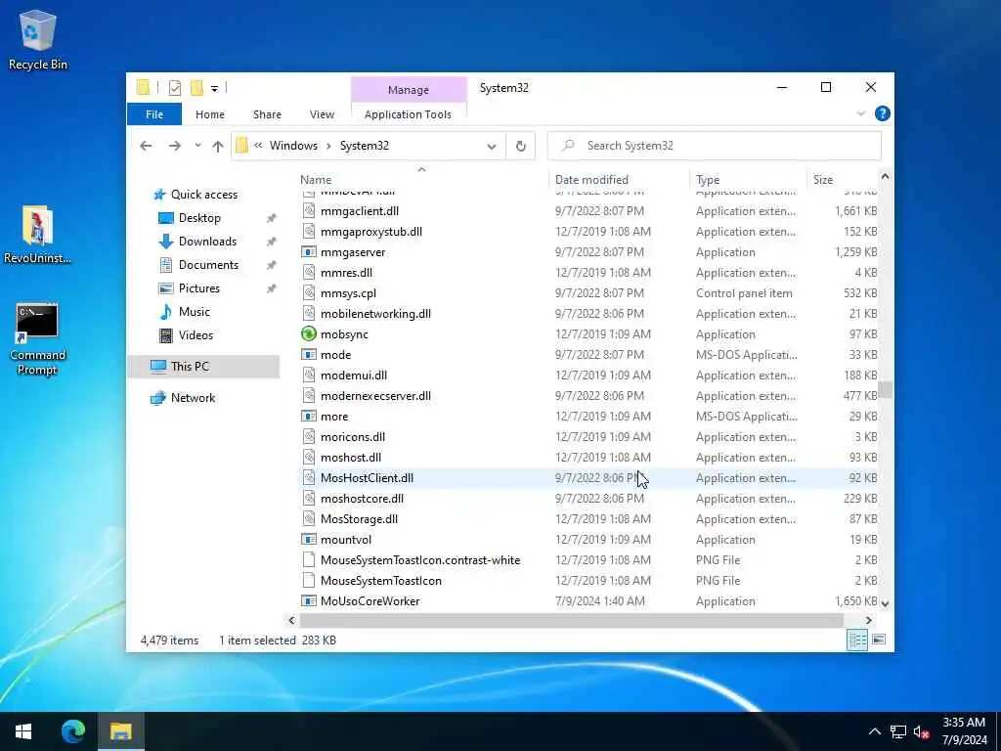Select the mountvol application icon

pos(309,540)
